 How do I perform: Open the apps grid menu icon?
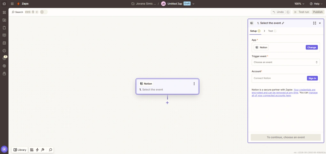(12, 4)
